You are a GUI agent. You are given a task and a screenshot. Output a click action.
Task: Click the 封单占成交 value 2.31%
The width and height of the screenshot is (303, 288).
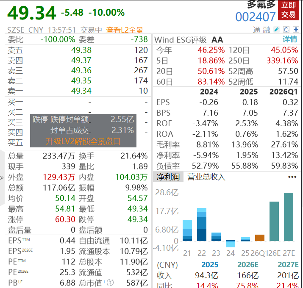(x=123, y=130)
